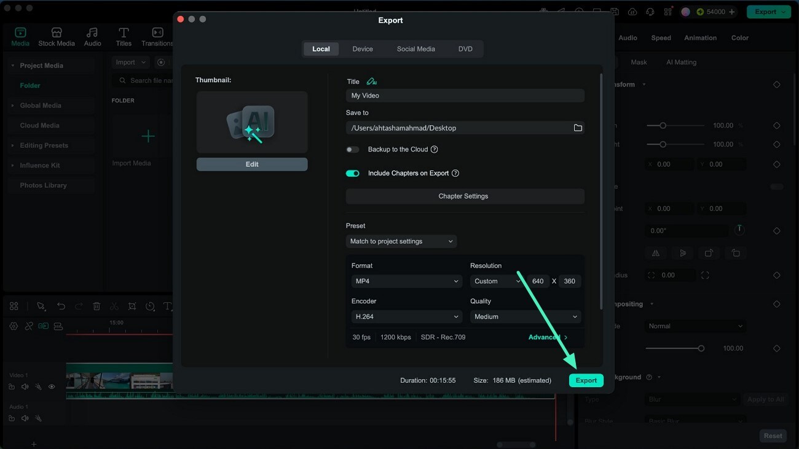Click the AI title generator icon next to Title
This screenshot has height=449, width=799.
[x=371, y=82]
